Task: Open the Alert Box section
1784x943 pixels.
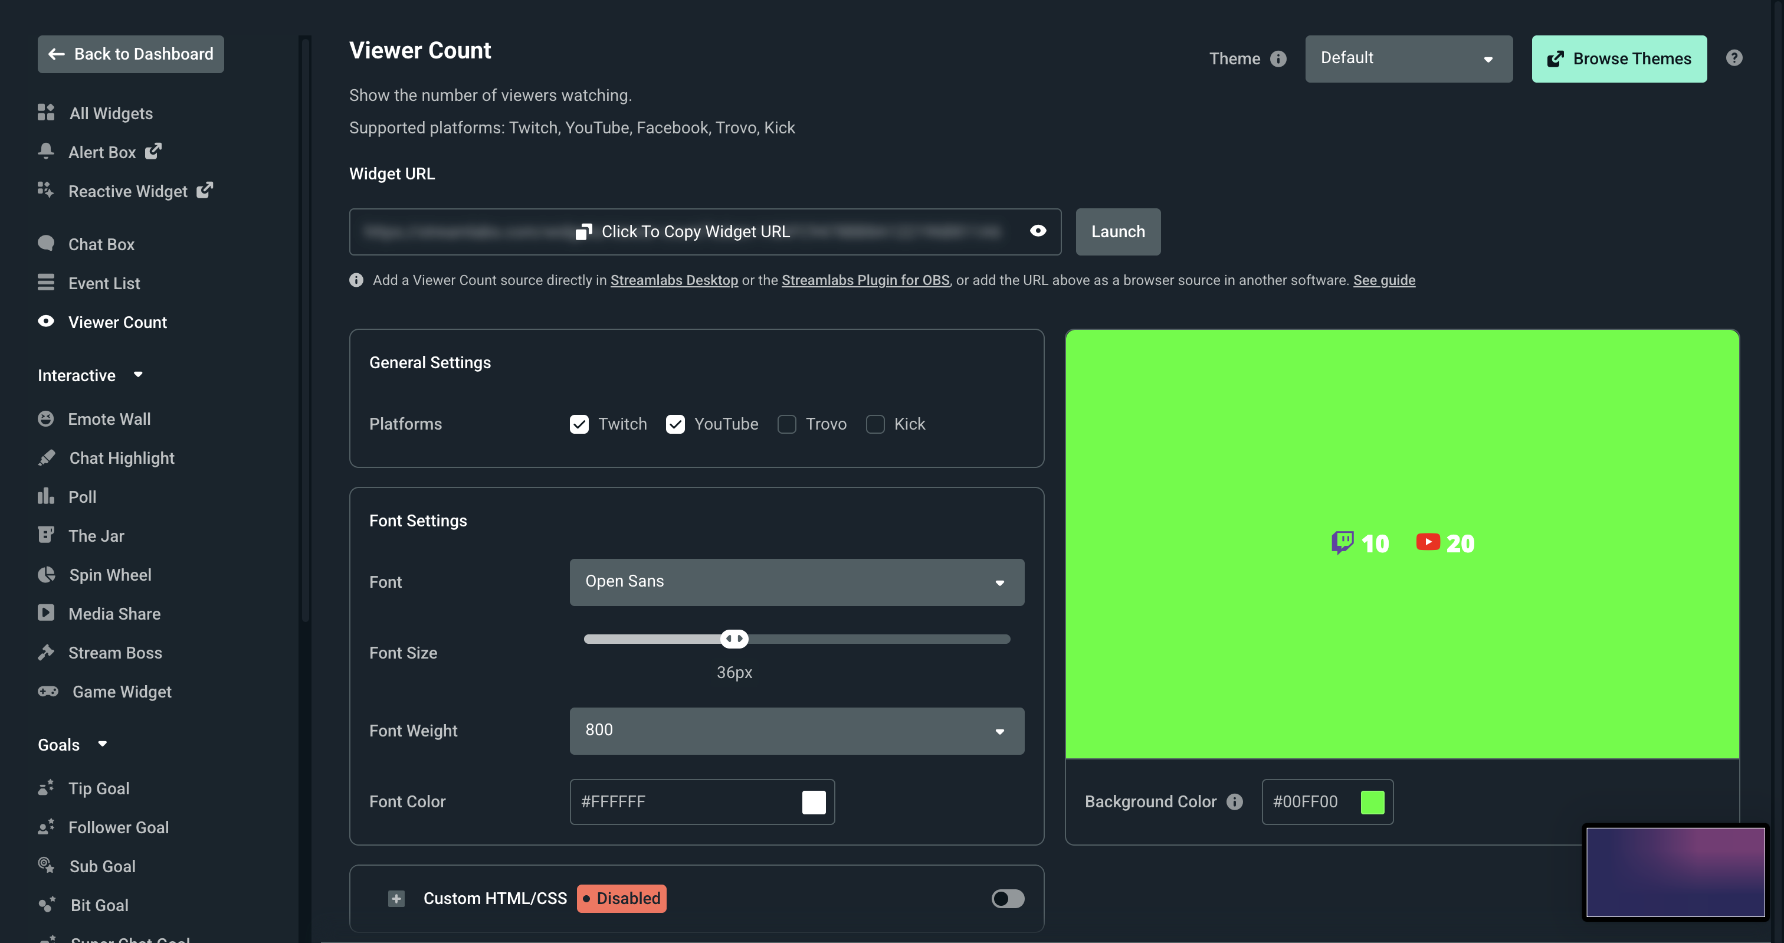Action: [102, 152]
